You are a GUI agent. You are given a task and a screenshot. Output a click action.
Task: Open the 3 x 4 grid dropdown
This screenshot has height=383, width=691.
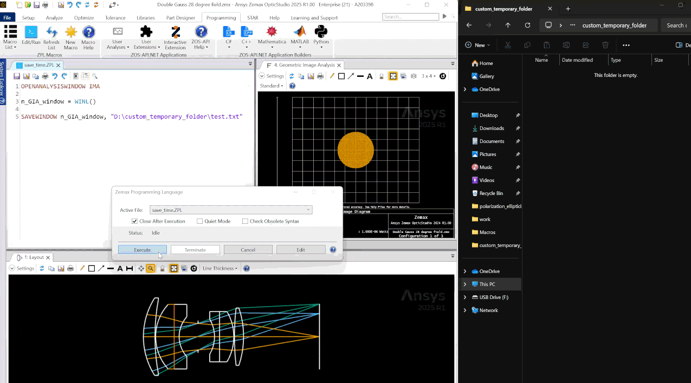428,76
